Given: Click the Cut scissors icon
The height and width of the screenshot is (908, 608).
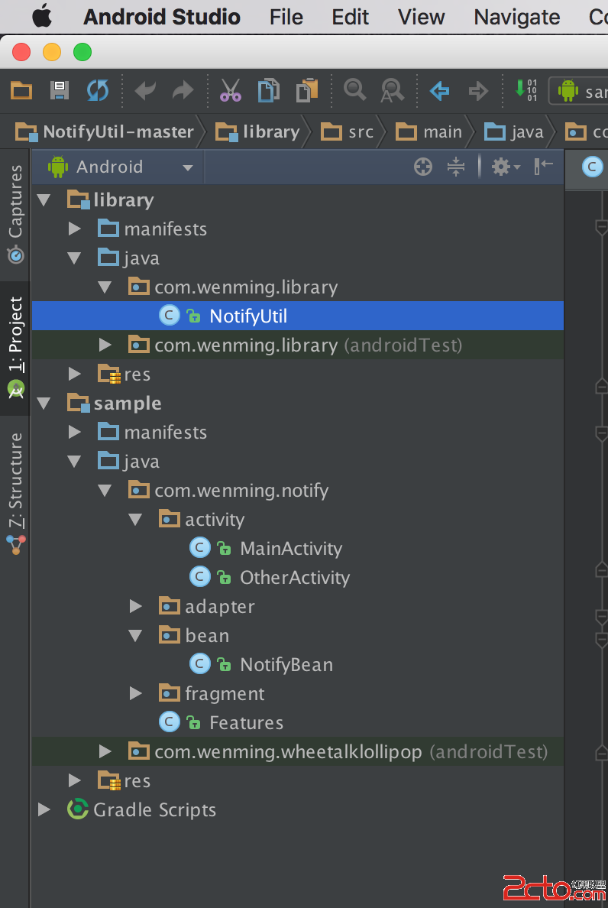Looking at the screenshot, I should pos(230,91).
